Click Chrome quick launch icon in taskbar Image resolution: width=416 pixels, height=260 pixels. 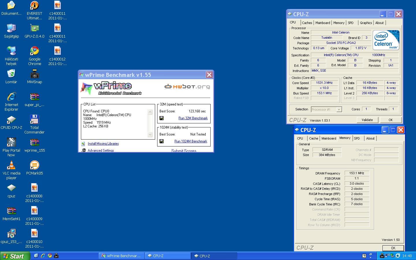click(50, 256)
